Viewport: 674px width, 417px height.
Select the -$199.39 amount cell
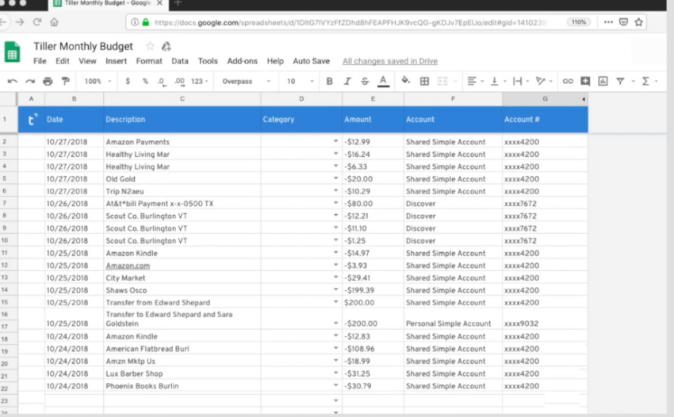(x=373, y=290)
